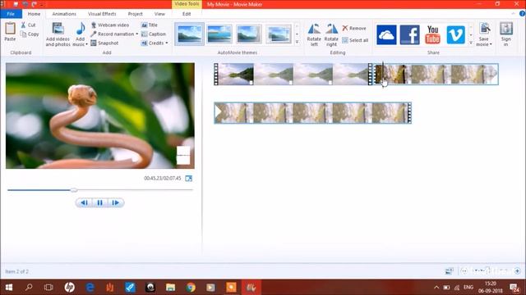
Task: Share movie to YouTube
Action: coord(433,34)
